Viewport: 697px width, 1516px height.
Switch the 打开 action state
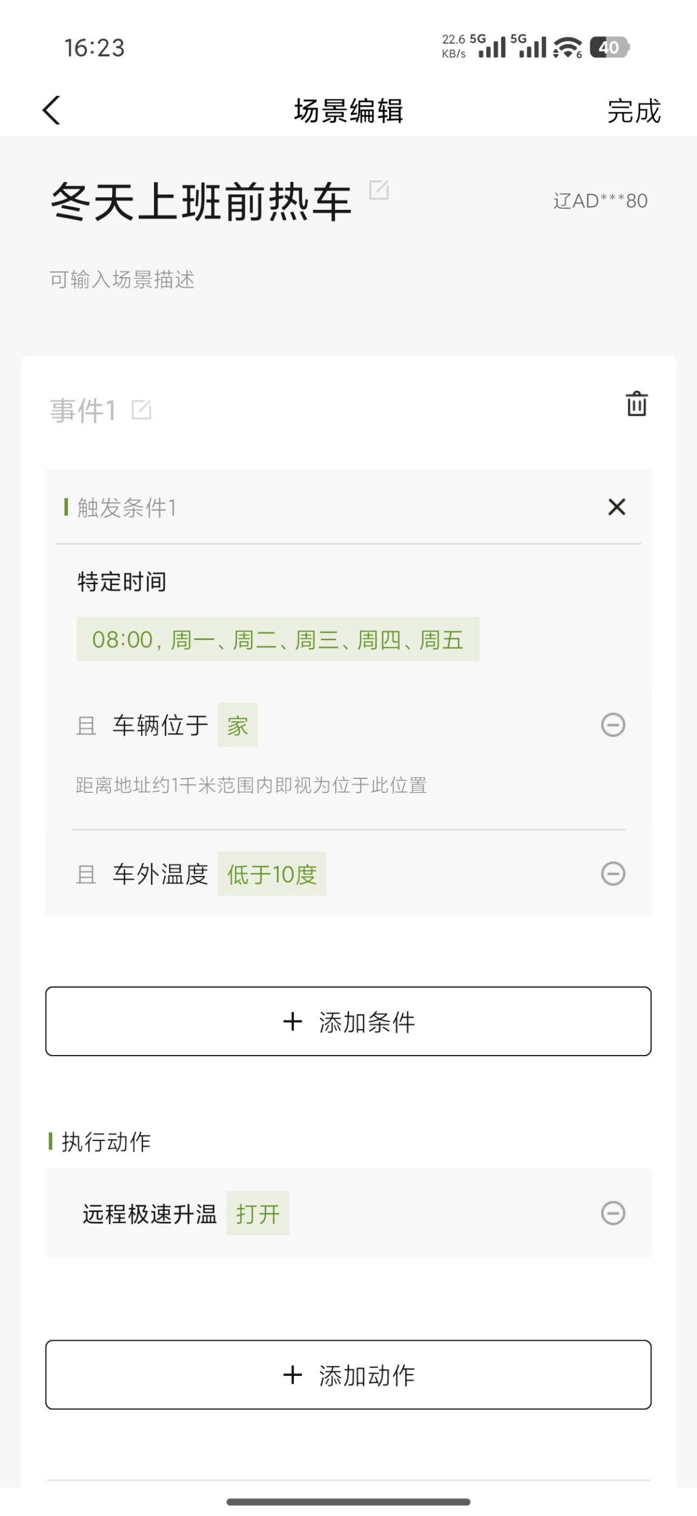(x=258, y=1214)
